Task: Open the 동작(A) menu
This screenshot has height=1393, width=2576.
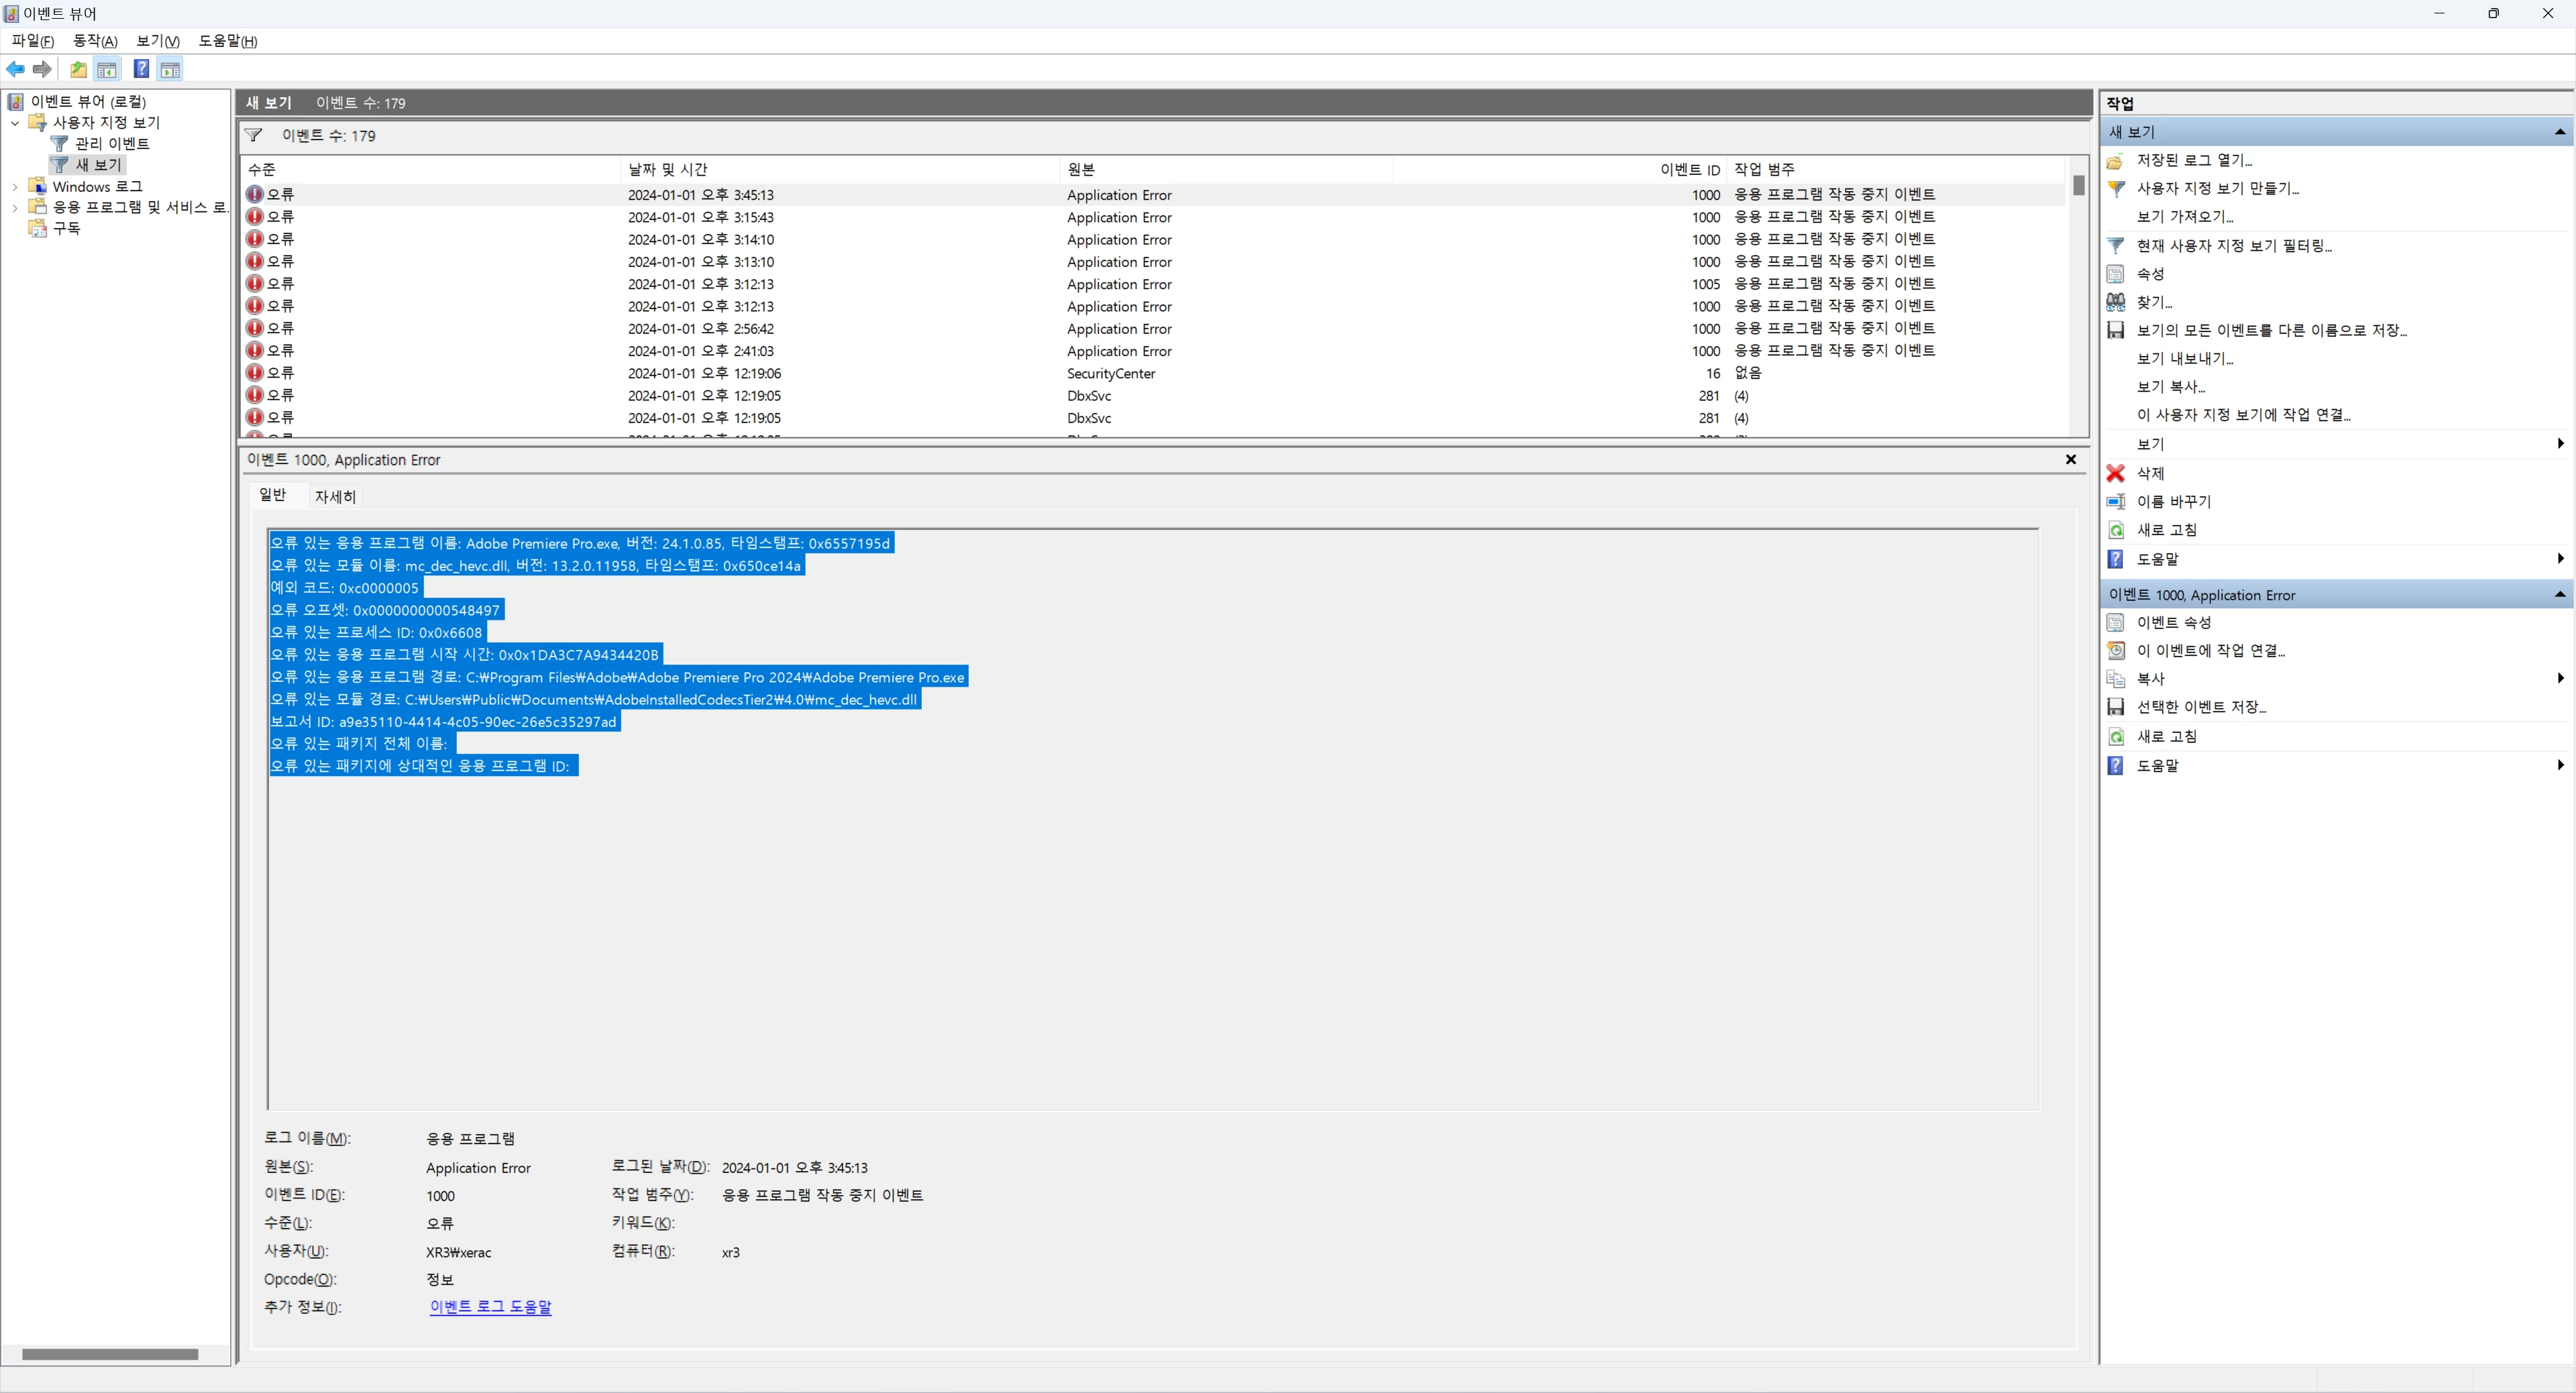Action: 95,41
